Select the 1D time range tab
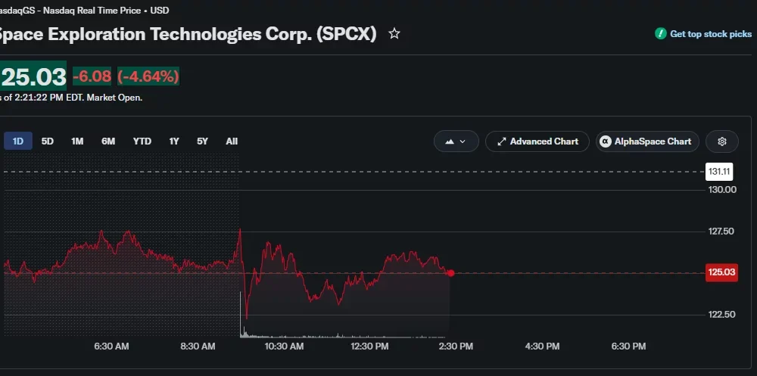This screenshot has height=376, width=757. click(18, 141)
